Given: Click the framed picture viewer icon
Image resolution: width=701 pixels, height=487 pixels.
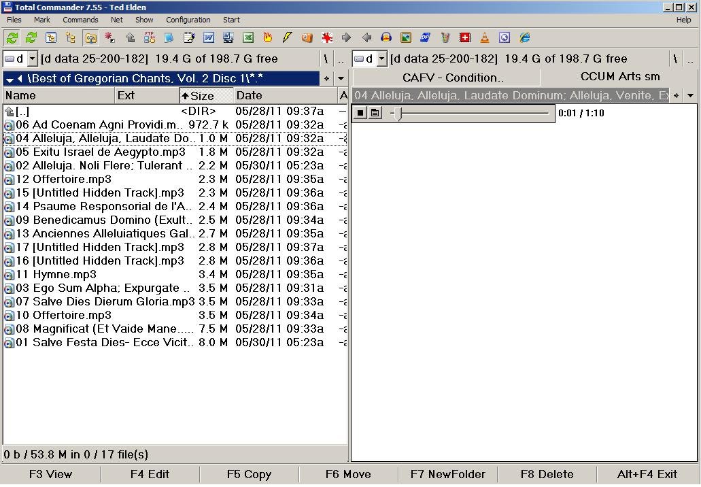Looking at the screenshot, I should click(405, 37).
